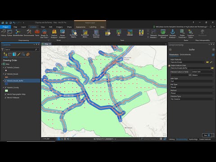The width and height of the screenshot is (216, 162).
Task: Open geoprocessing Environments settings
Action: 29,33
